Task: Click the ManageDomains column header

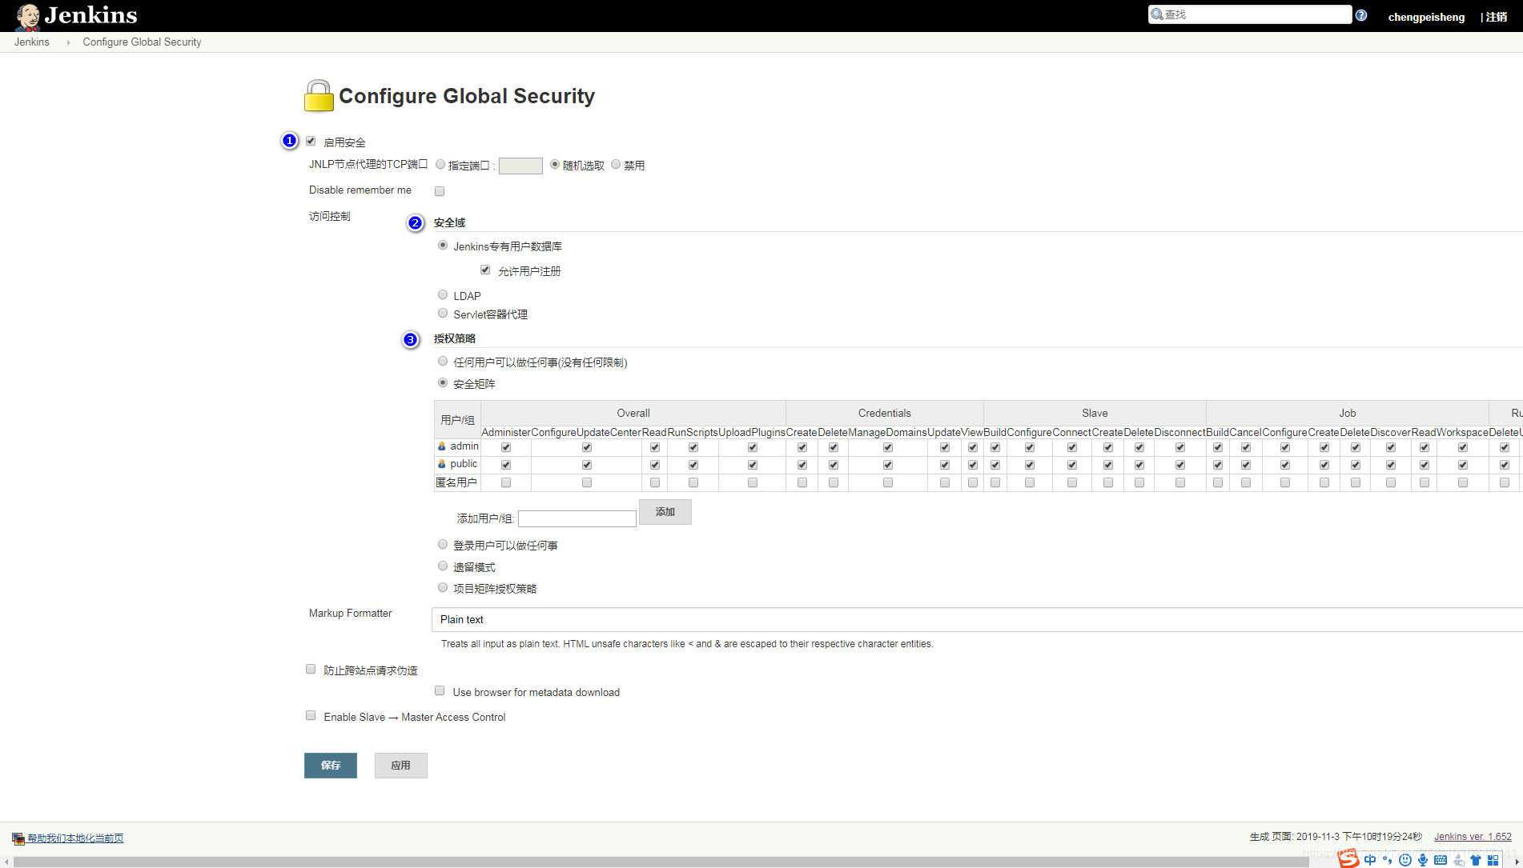Action: [x=887, y=432]
